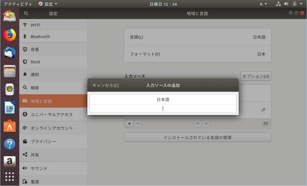
Task: Expand more input sources with three dots
Action: click(163, 108)
